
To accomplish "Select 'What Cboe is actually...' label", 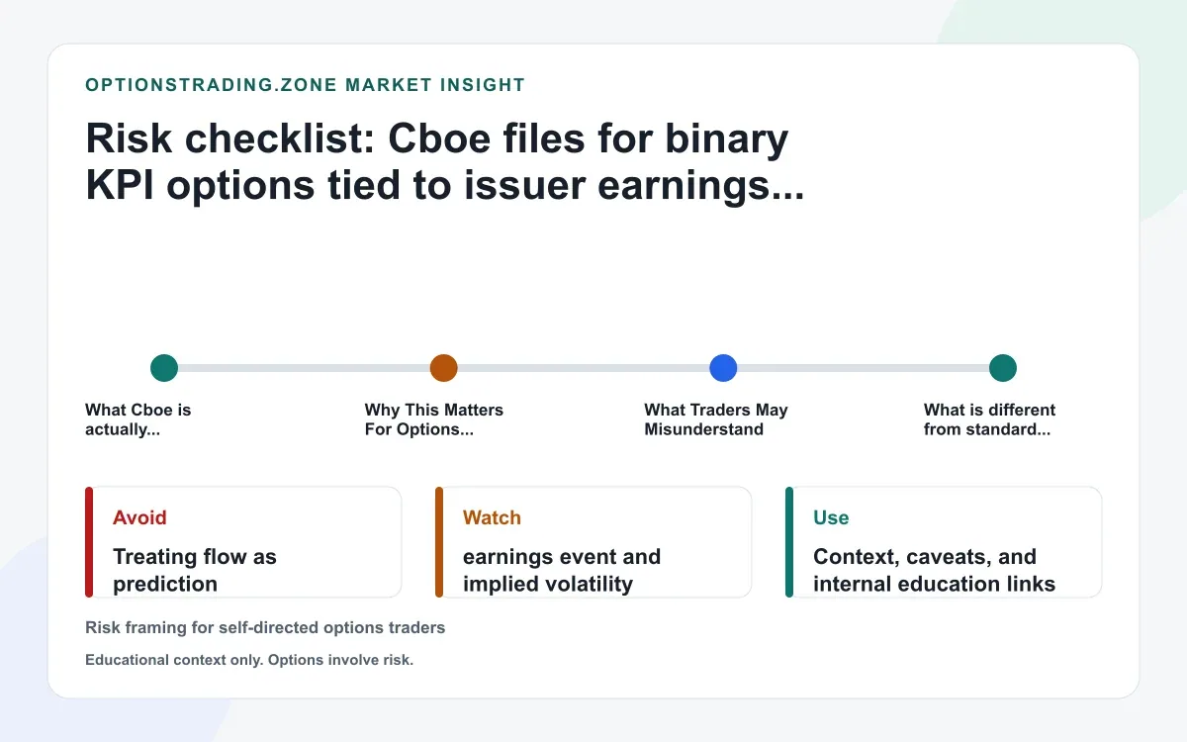I will coord(138,419).
